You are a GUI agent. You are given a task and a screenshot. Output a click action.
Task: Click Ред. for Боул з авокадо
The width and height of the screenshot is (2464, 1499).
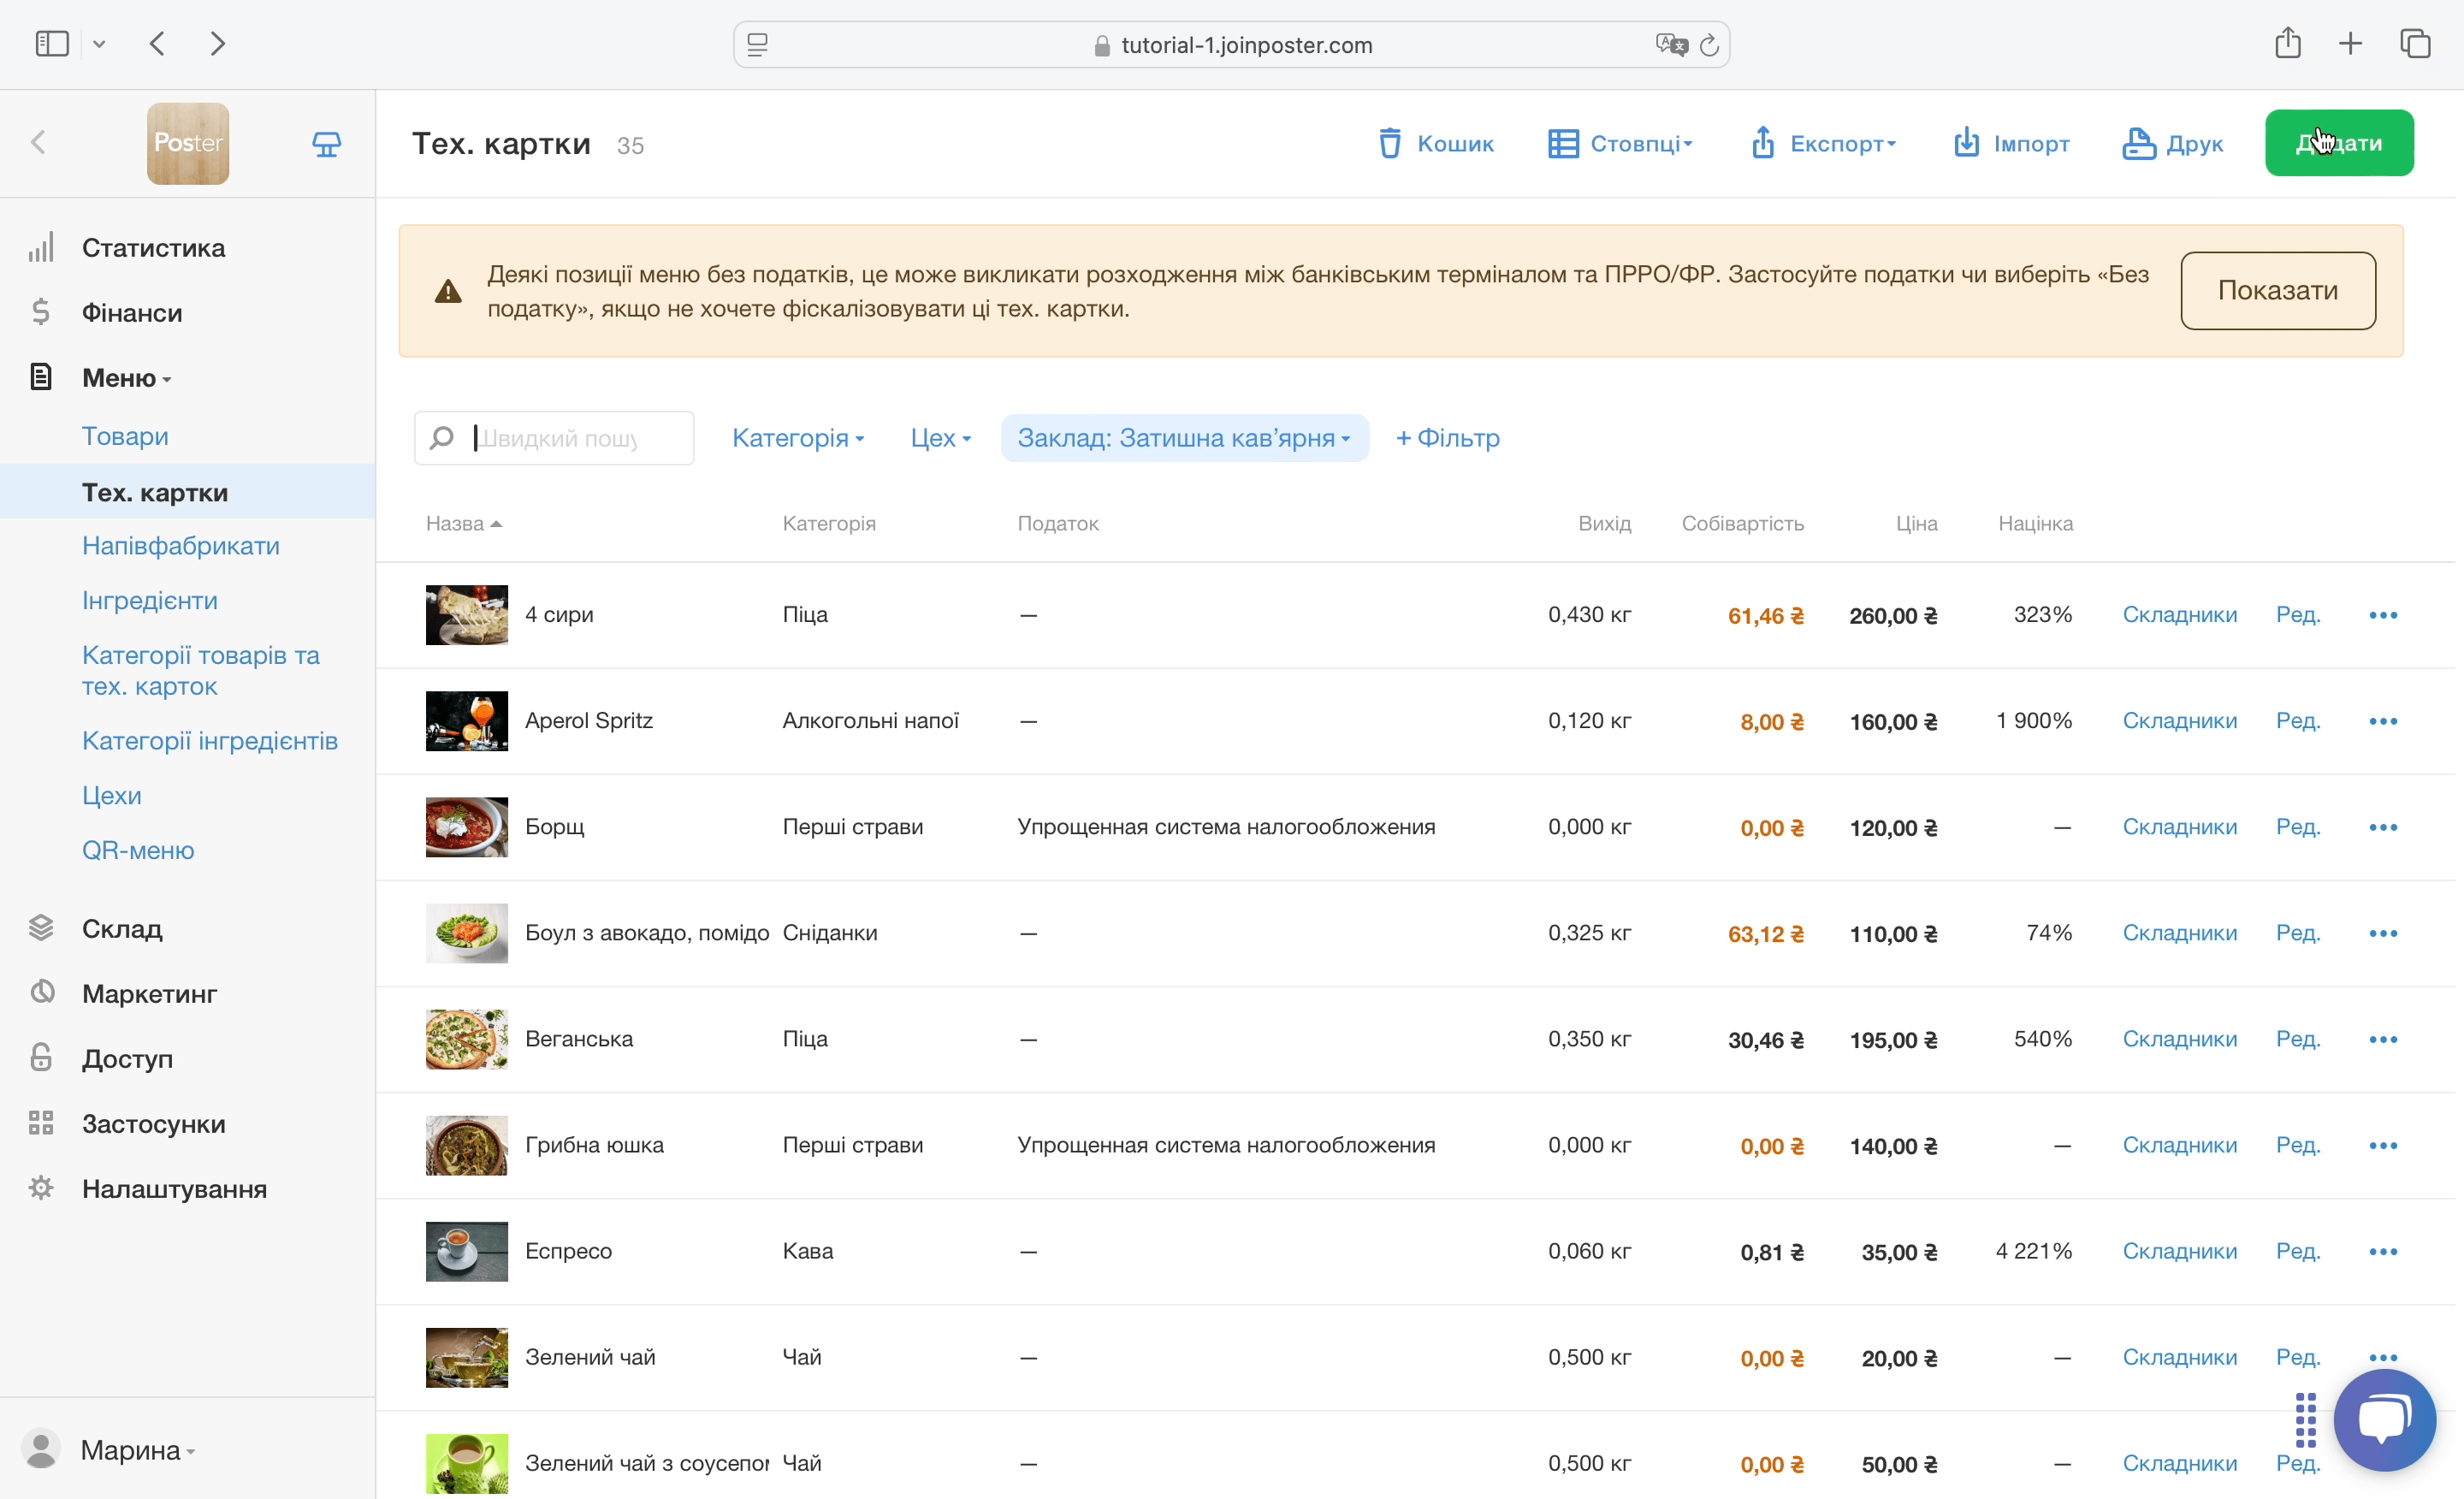click(x=2298, y=933)
